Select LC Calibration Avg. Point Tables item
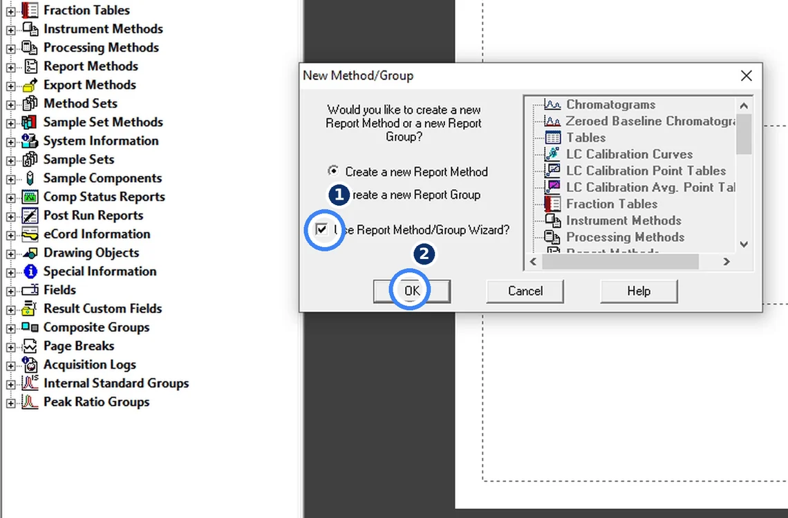 pos(650,187)
